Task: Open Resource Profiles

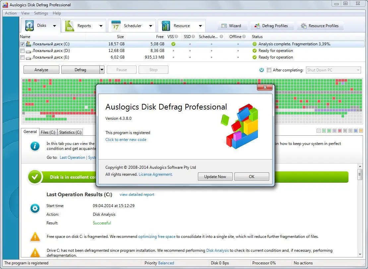Action: pyautogui.click(x=320, y=26)
